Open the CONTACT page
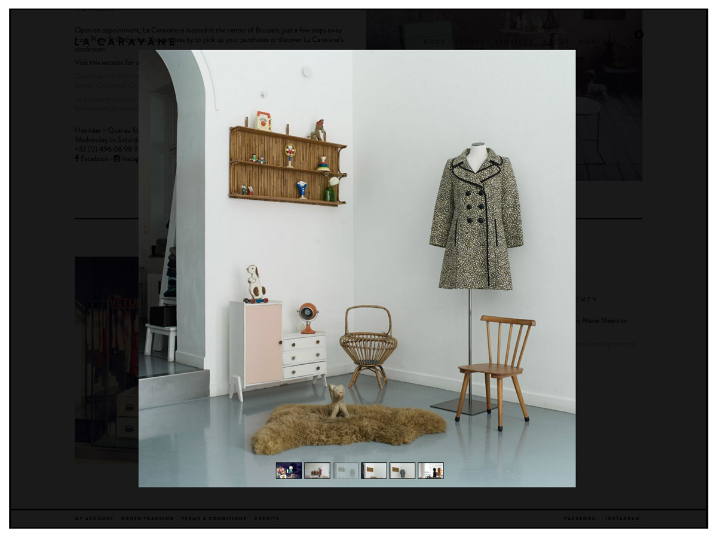This screenshot has width=717, height=537. pyautogui.click(x=597, y=42)
